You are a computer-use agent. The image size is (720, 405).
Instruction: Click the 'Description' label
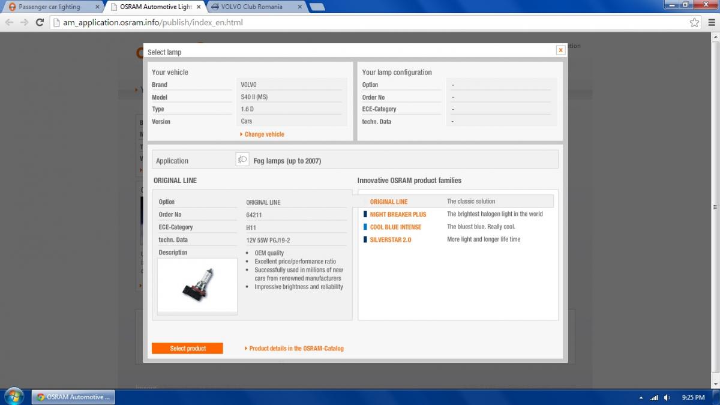click(x=173, y=253)
